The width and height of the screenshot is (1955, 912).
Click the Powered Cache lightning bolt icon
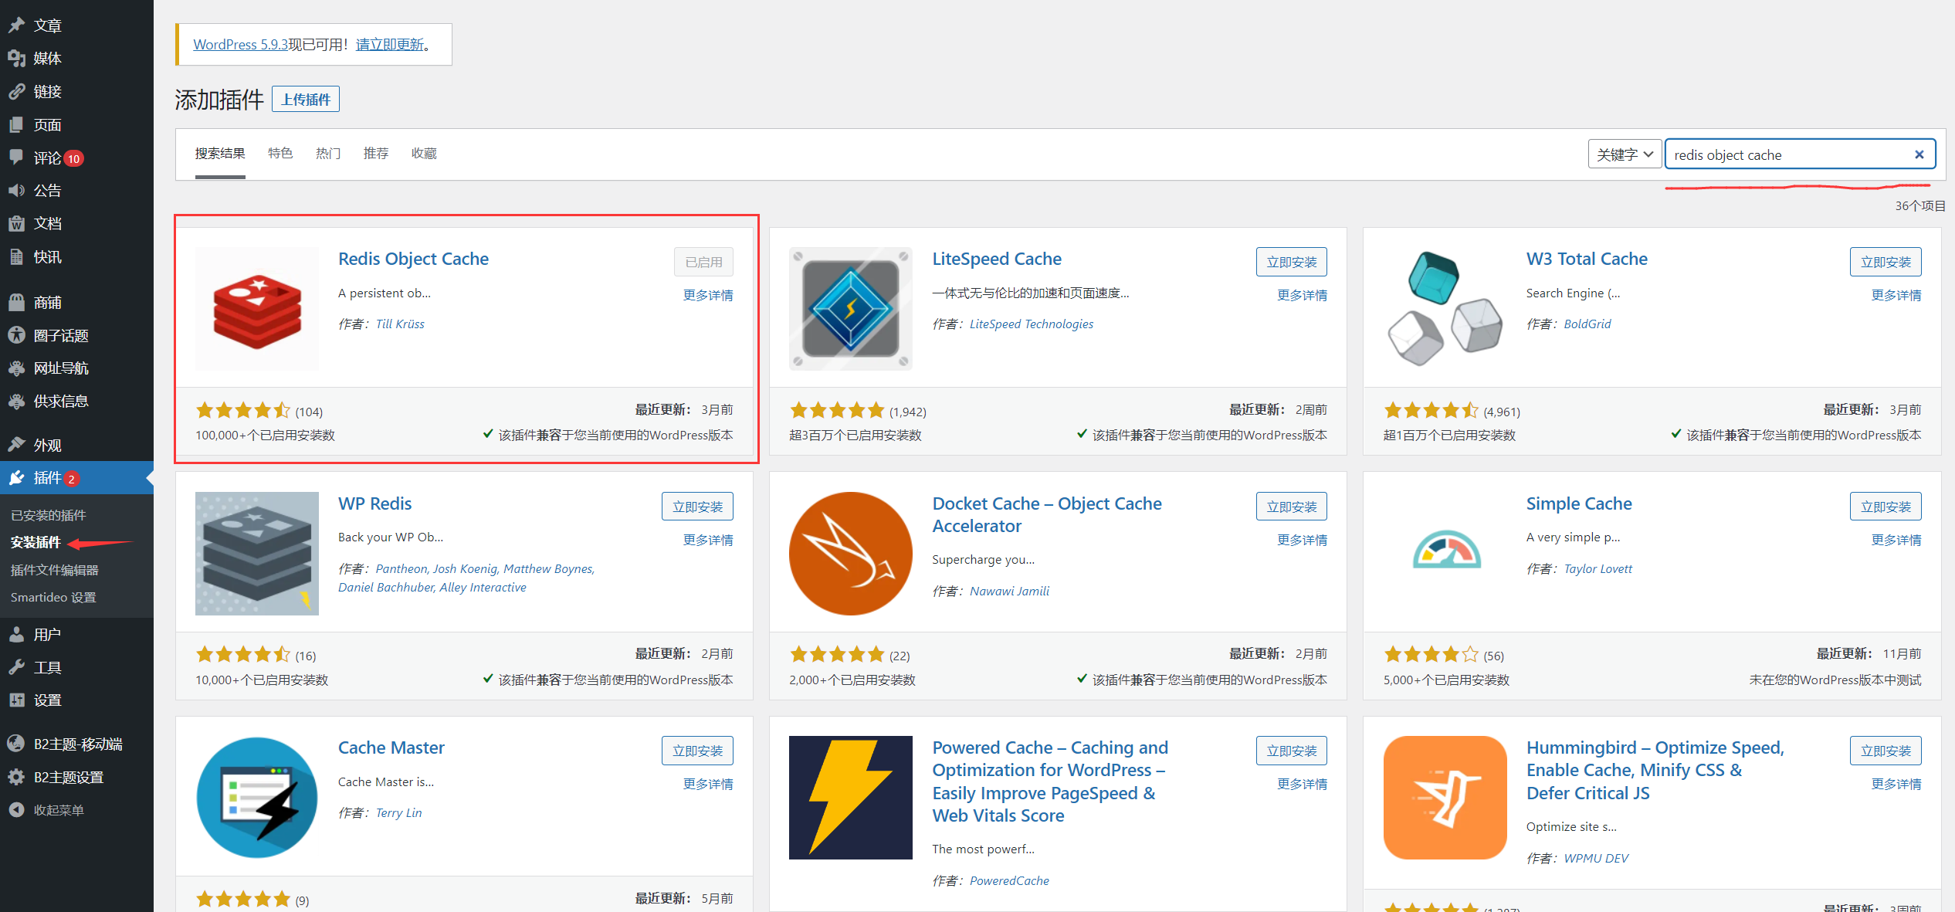tap(850, 797)
